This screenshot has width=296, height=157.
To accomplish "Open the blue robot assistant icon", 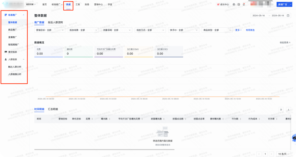I will pos(294,138).
